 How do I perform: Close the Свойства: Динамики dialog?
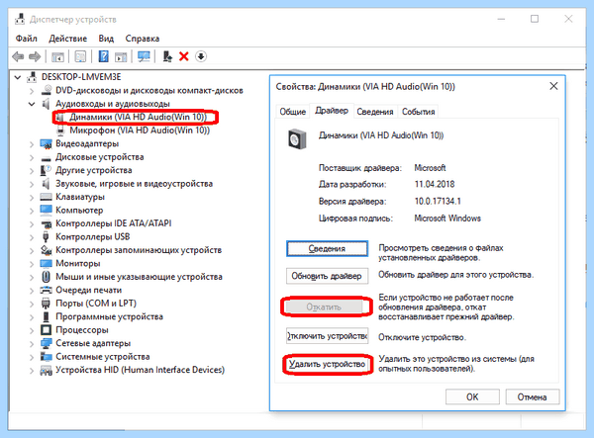(553, 86)
